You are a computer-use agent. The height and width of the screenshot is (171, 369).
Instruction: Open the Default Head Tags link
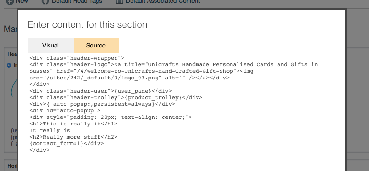tap(77, 1)
